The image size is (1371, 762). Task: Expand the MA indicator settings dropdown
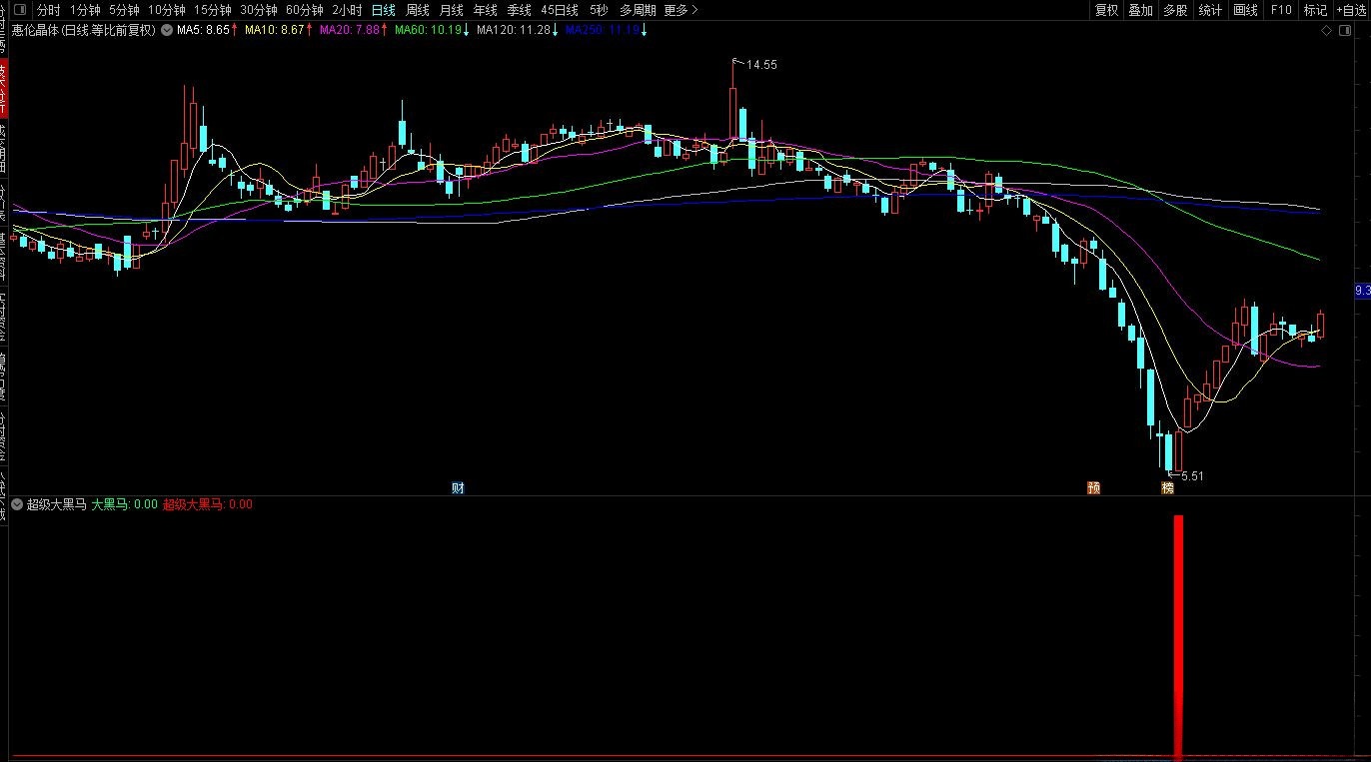click(166, 30)
